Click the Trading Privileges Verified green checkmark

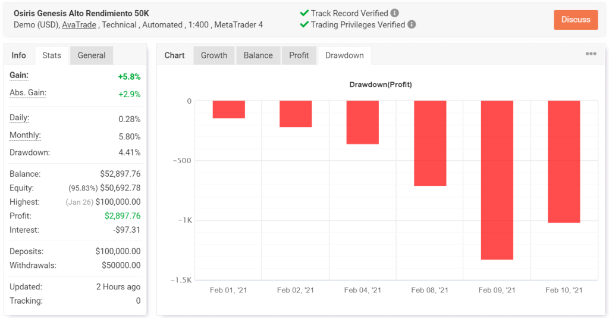click(x=304, y=24)
